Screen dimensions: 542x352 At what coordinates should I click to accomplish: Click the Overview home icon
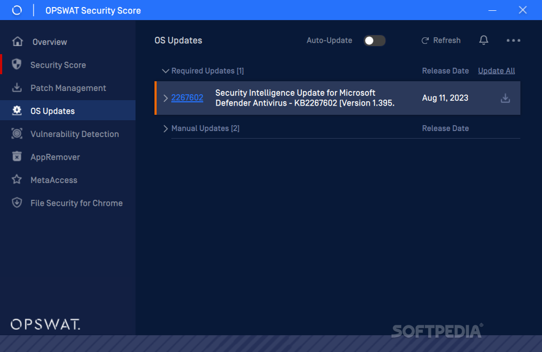[x=17, y=42]
